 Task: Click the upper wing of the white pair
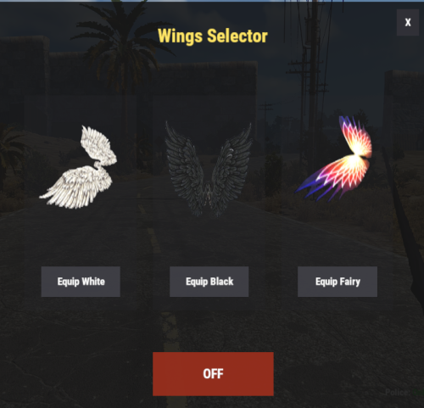coord(98,146)
